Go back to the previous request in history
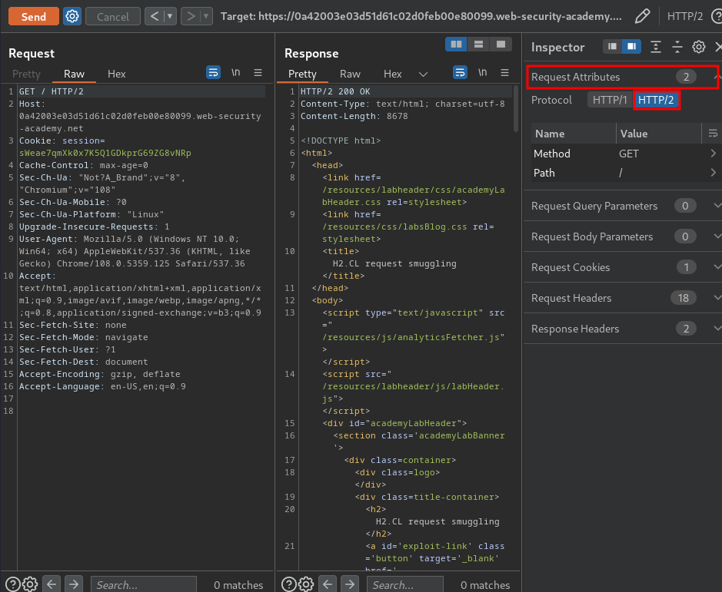 click(x=155, y=17)
